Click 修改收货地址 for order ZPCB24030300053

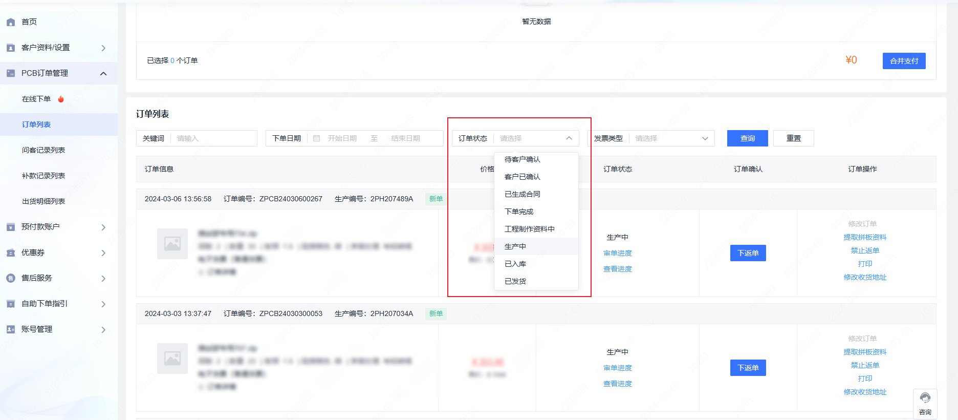(865, 392)
